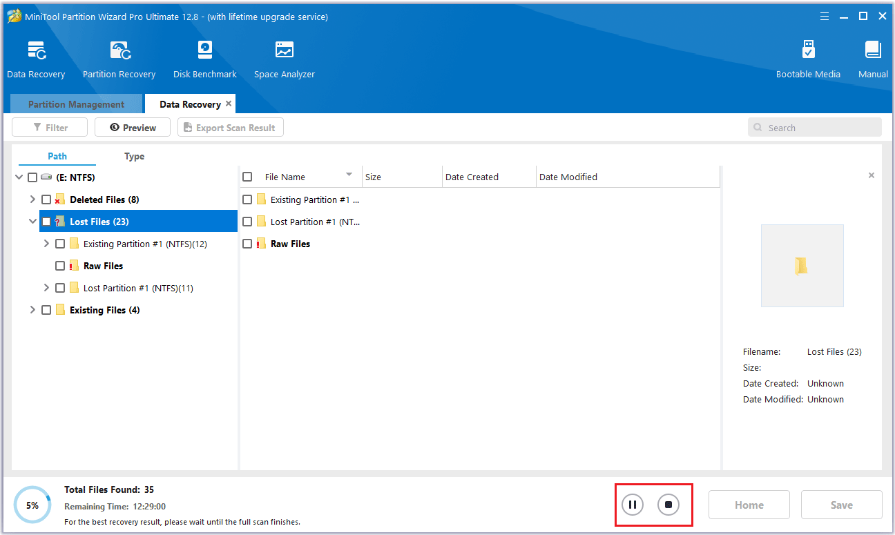Image resolution: width=895 pixels, height=535 pixels.
Task: Check the Raw Files checkbox in tree
Action: click(60, 266)
